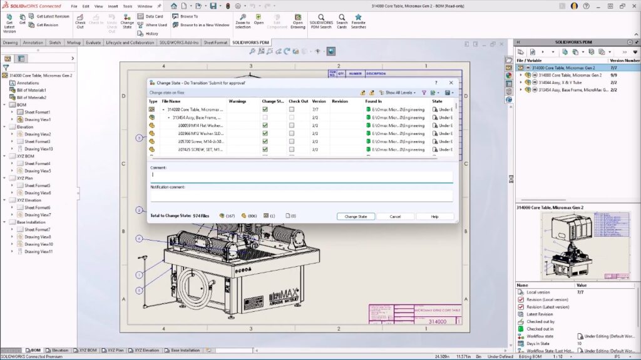Click the user profile avatar icon
The width and height of the screenshot is (641, 360).
pyautogui.click(x=574, y=6)
